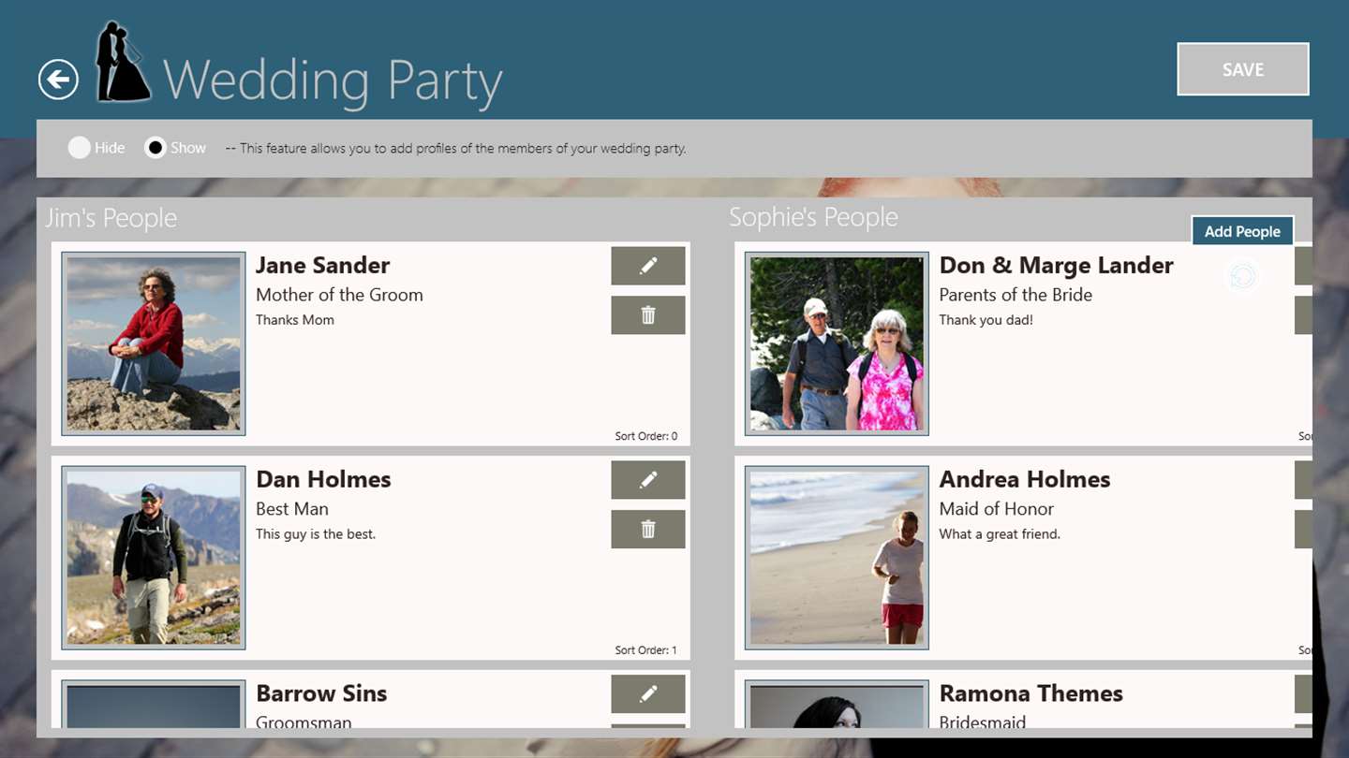Click the 'Sophie's People' heading
Image resolution: width=1349 pixels, height=758 pixels.
[x=813, y=217]
